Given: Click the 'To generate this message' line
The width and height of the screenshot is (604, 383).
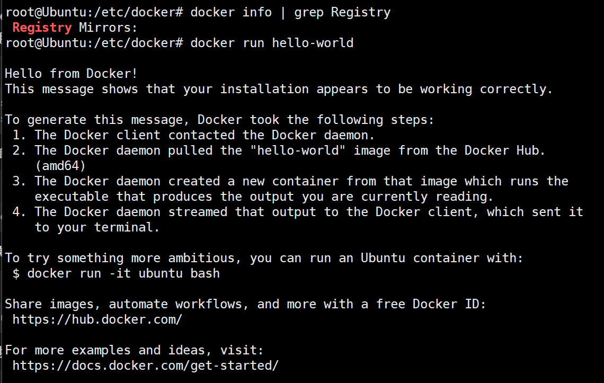Looking at the screenshot, I should pyautogui.click(x=219, y=120).
